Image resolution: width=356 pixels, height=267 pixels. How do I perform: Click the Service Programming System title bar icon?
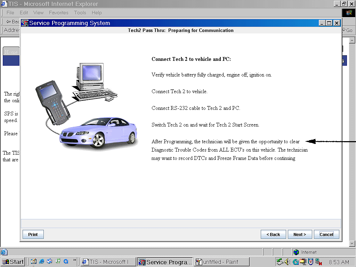click(x=25, y=23)
